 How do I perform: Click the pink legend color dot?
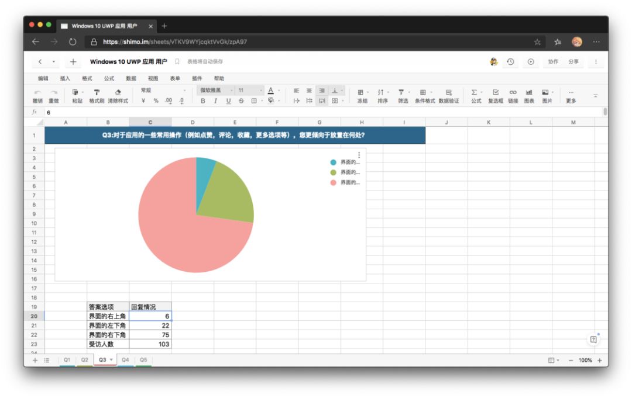point(333,183)
